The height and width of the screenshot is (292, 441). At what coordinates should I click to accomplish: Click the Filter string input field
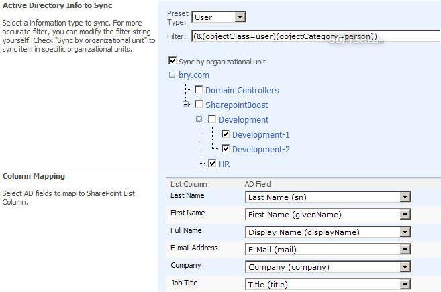tap(315, 36)
